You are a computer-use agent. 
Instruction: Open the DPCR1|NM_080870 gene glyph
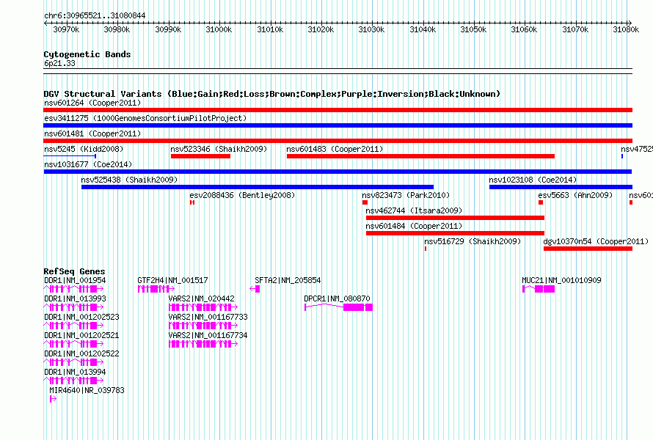[x=338, y=307]
